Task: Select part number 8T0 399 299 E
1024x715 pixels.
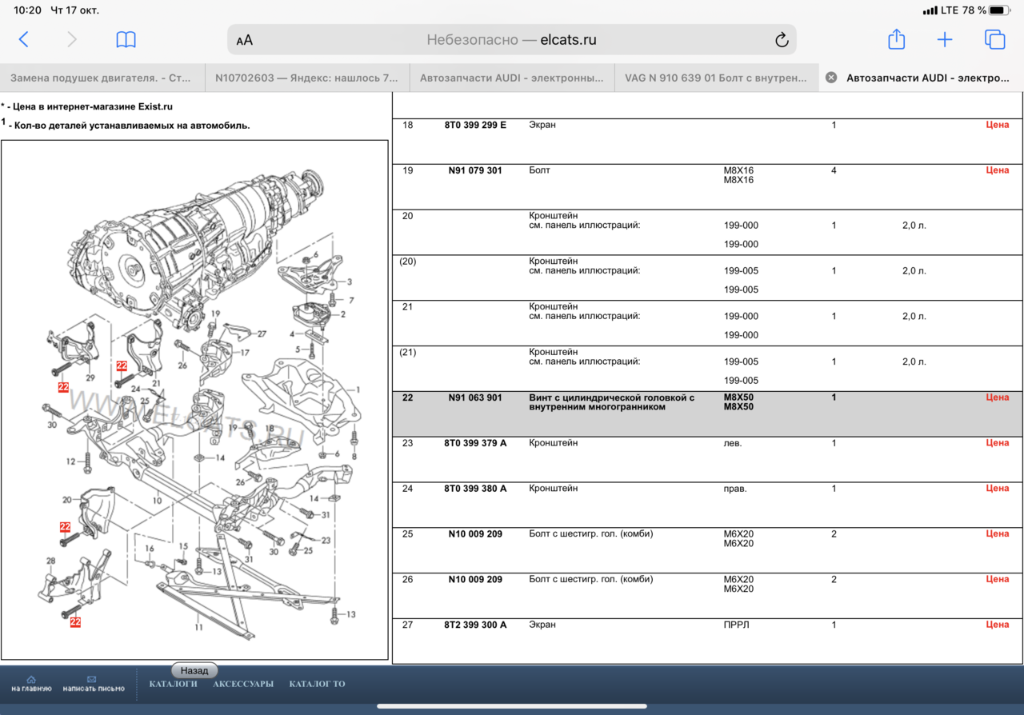Action: (x=475, y=125)
